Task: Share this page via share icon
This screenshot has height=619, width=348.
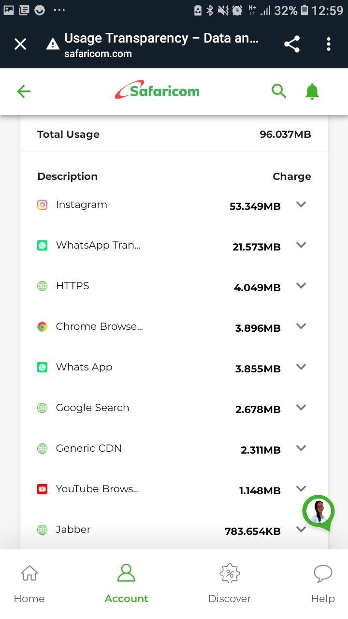Action: tap(292, 44)
